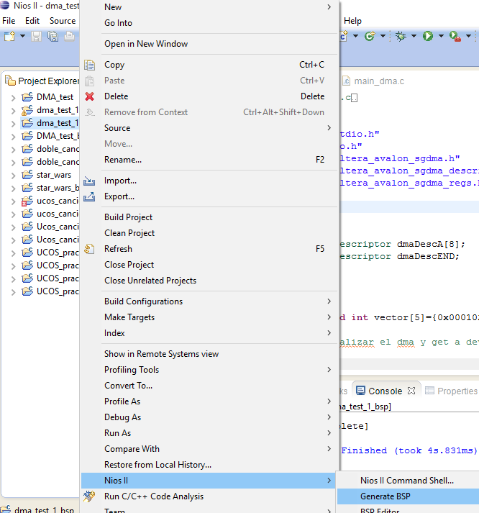This screenshot has width=479, height=513.
Task: Click the ucos_canci folder icon with error marker
Action: [x=27, y=201]
